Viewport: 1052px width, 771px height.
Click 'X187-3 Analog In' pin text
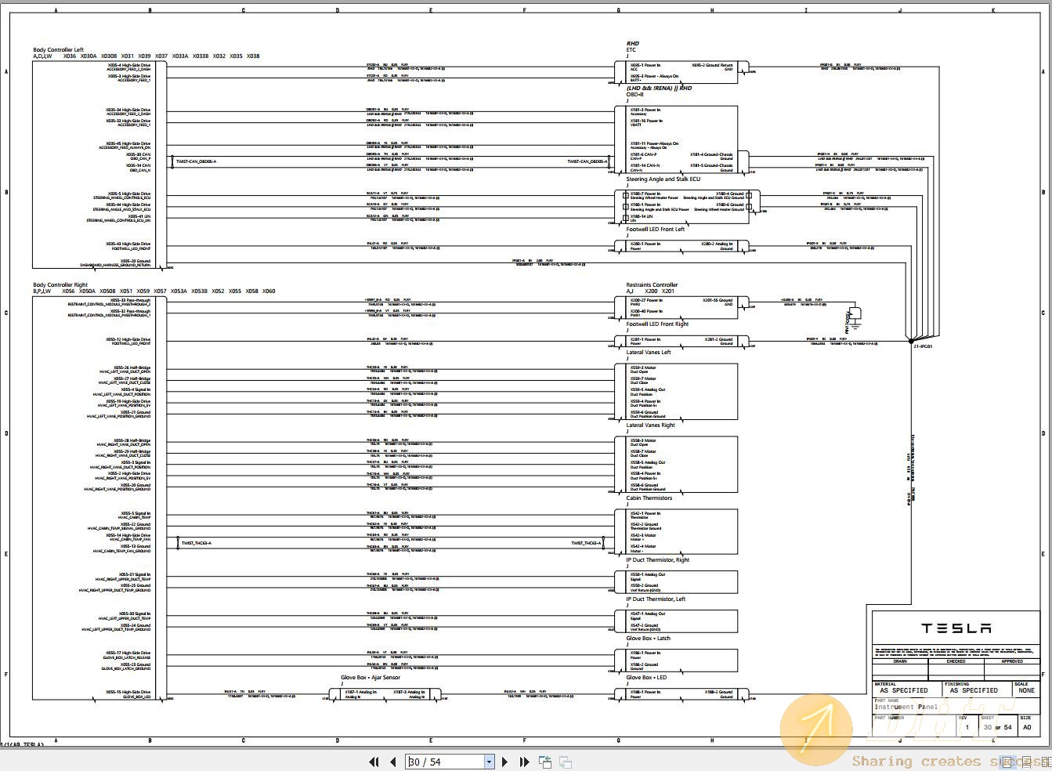pyautogui.click(x=409, y=692)
